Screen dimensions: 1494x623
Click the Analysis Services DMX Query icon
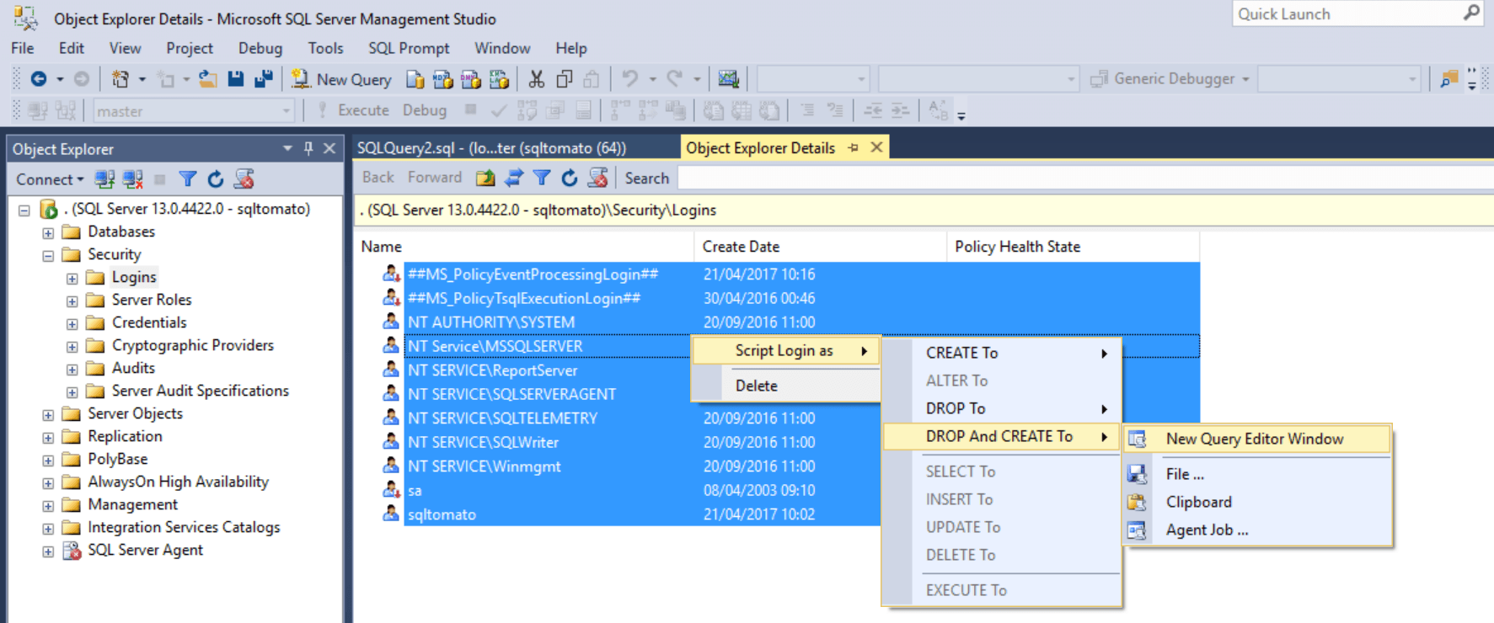pyautogui.click(x=470, y=79)
